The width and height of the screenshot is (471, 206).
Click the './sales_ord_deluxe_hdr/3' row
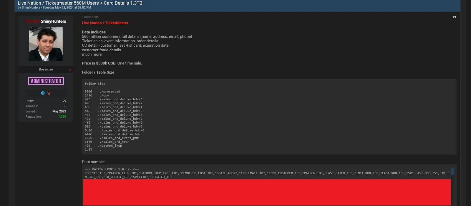coord(114,99)
